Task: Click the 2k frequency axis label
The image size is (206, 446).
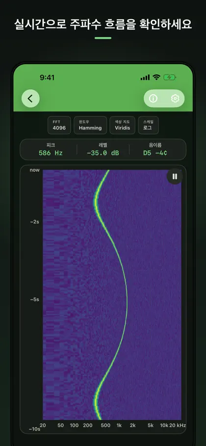Action: click(132, 425)
